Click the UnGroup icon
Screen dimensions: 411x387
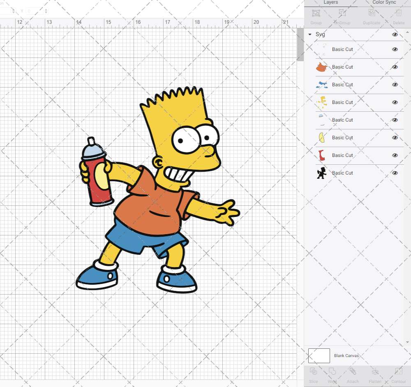tap(342, 13)
